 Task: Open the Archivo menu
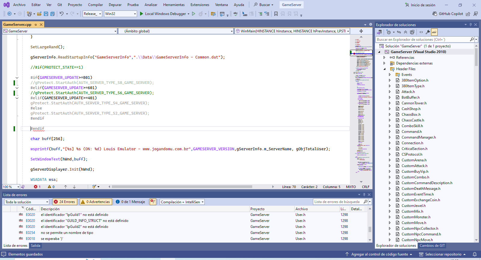(x=19, y=5)
